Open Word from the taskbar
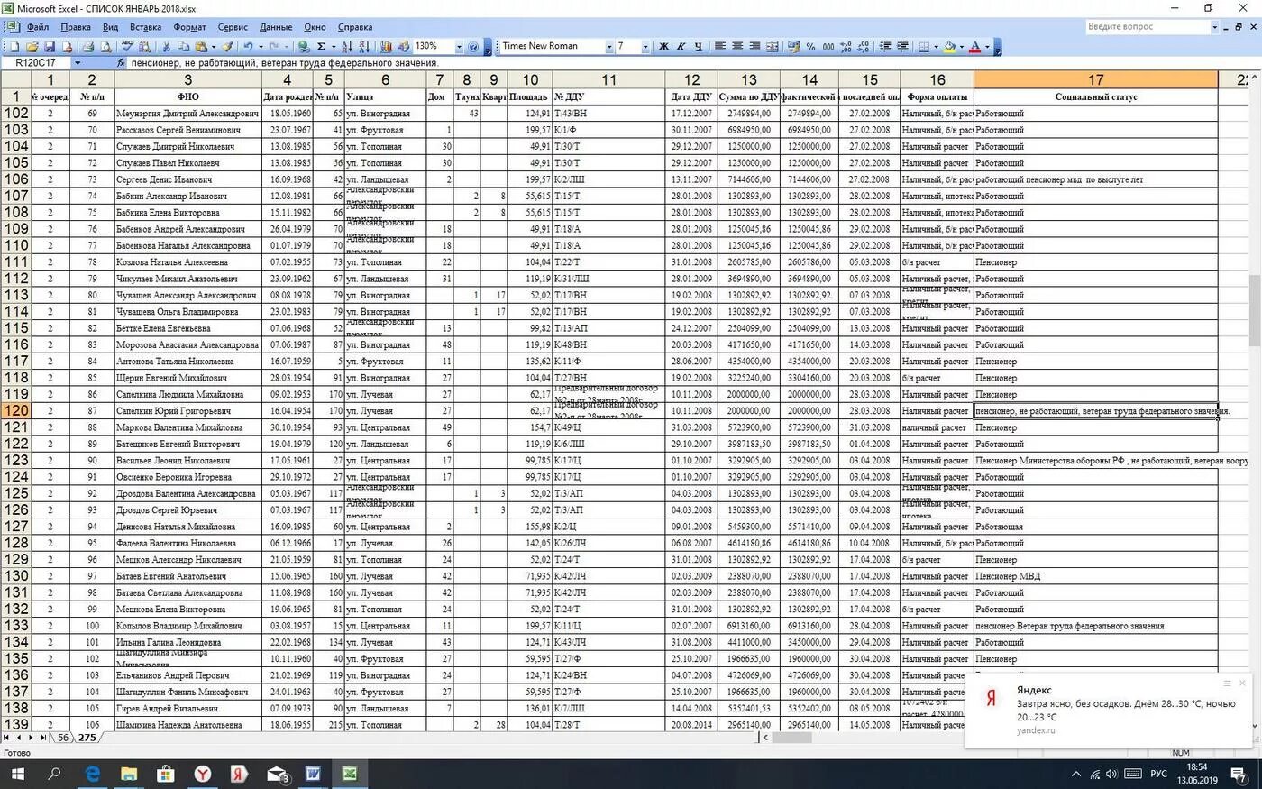The image size is (1262, 789). 313,774
